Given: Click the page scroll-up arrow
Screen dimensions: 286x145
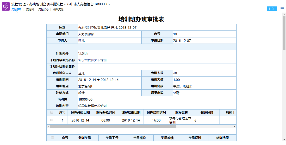Looking at the screenshot, I should pos(284,14).
